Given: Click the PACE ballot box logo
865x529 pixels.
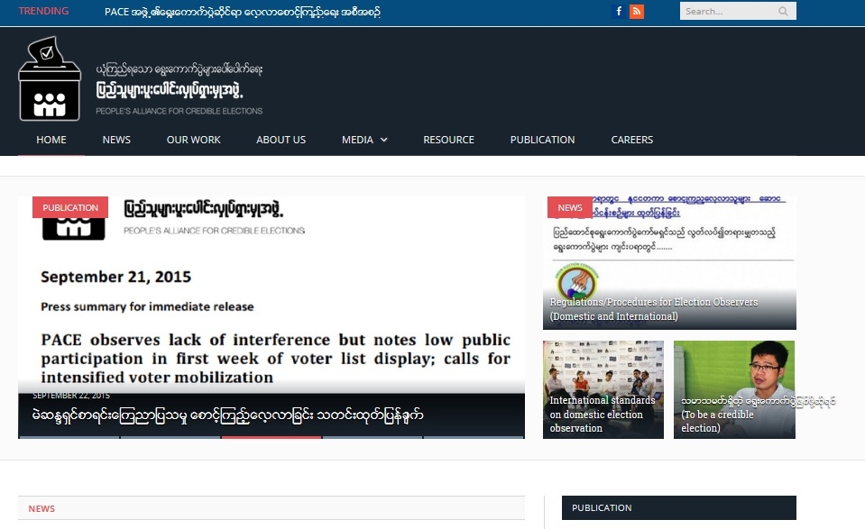Looking at the screenshot, I should [x=50, y=79].
